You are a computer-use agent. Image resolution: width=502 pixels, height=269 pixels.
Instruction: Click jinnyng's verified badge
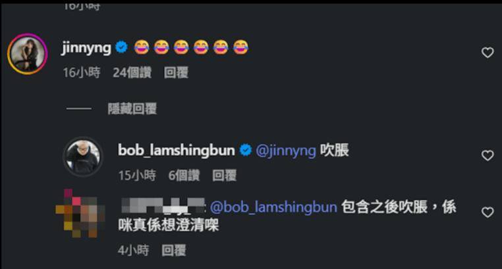click(x=122, y=47)
